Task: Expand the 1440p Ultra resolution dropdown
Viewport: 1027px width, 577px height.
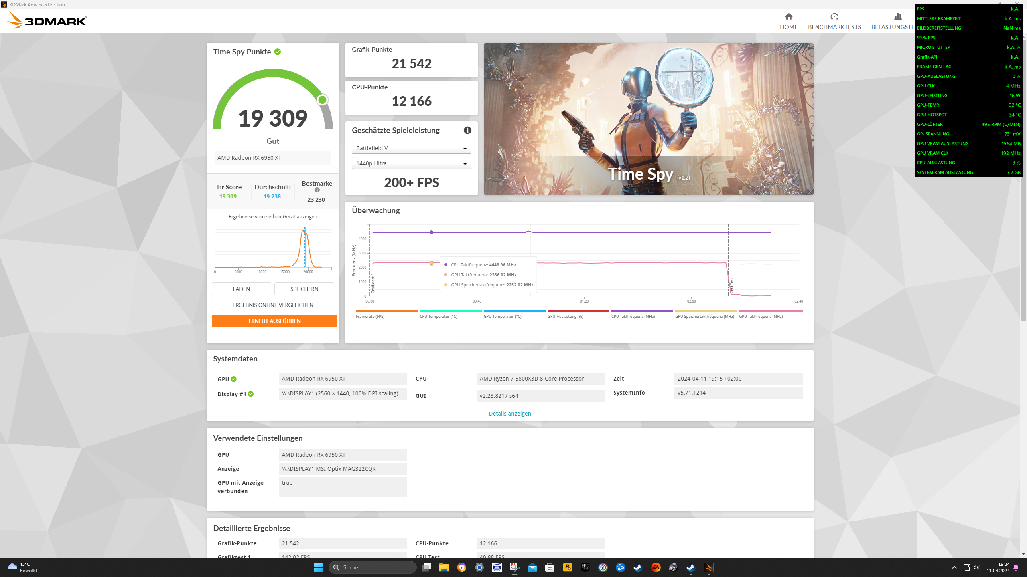Action: coord(411,163)
